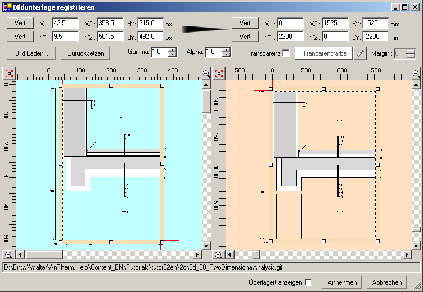
Task: Click fit-to-view icon above right image panel
Action: 219,74
